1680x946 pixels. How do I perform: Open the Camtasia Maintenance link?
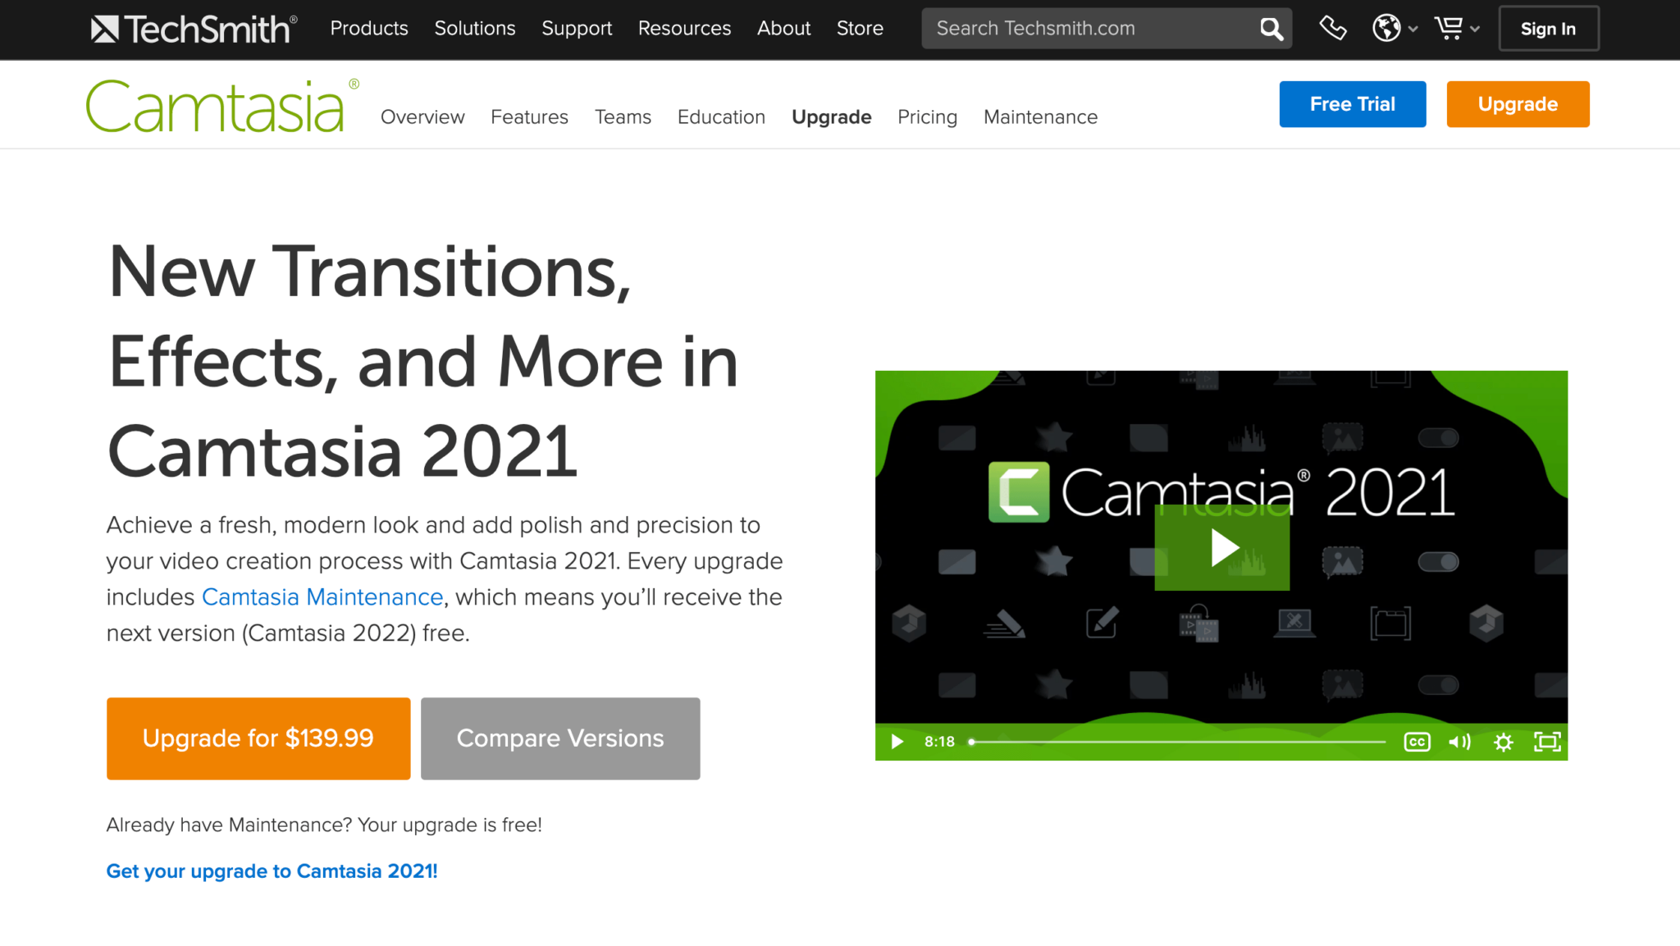click(322, 597)
